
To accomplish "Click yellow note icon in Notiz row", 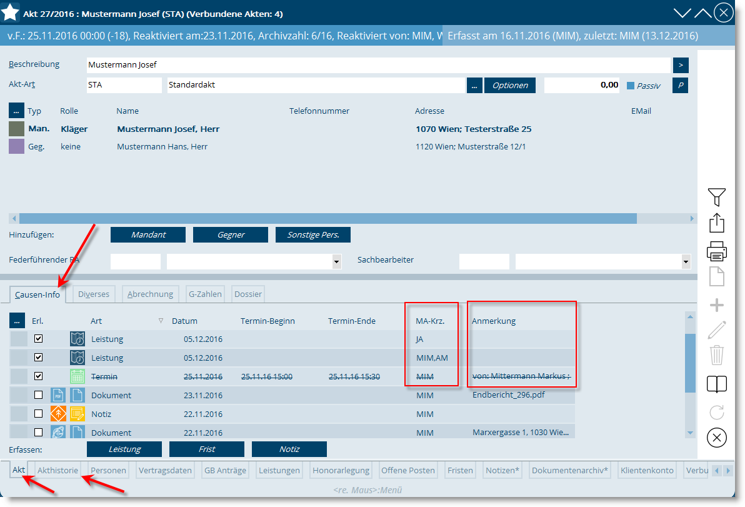I will (x=77, y=414).
